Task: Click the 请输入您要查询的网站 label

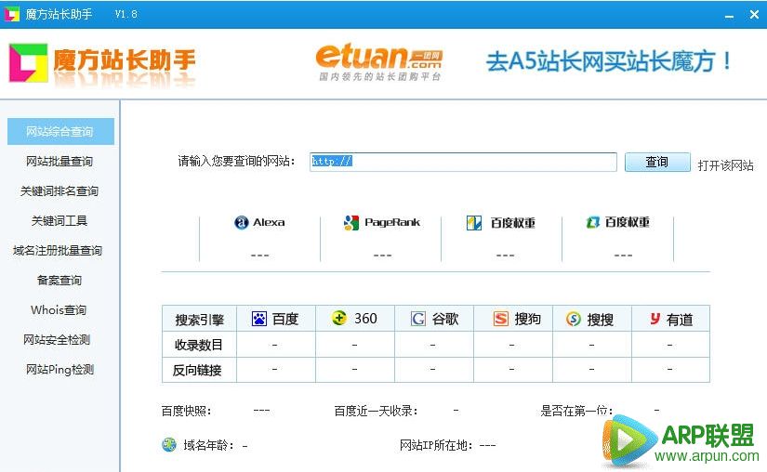Action: click(x=237, y=162)
